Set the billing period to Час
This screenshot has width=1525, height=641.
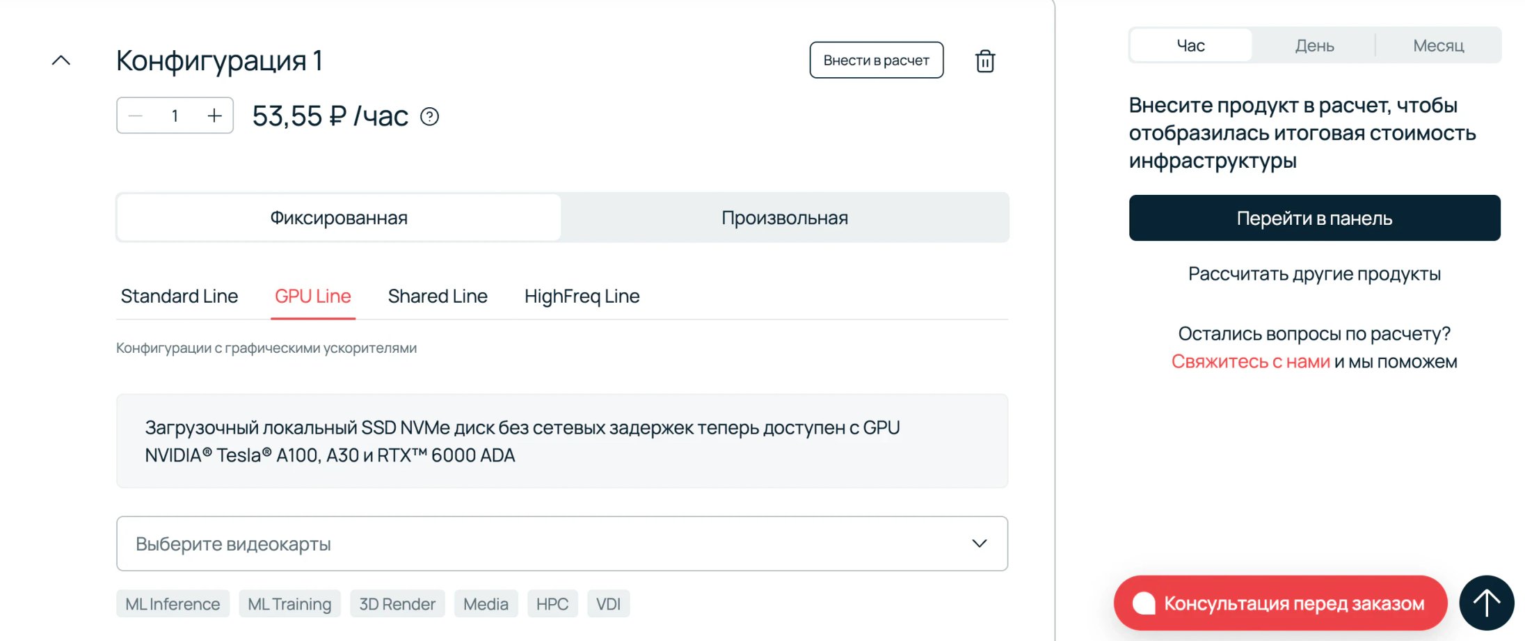pos(1190,45)
